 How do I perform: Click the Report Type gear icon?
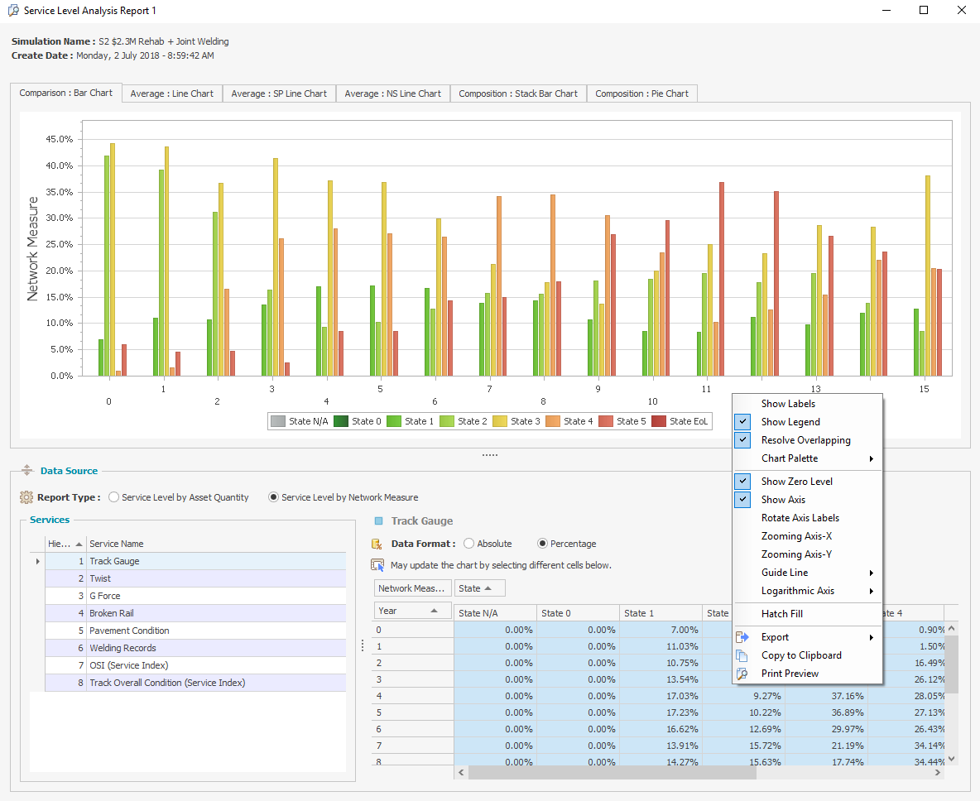click(x=26, y=497)
